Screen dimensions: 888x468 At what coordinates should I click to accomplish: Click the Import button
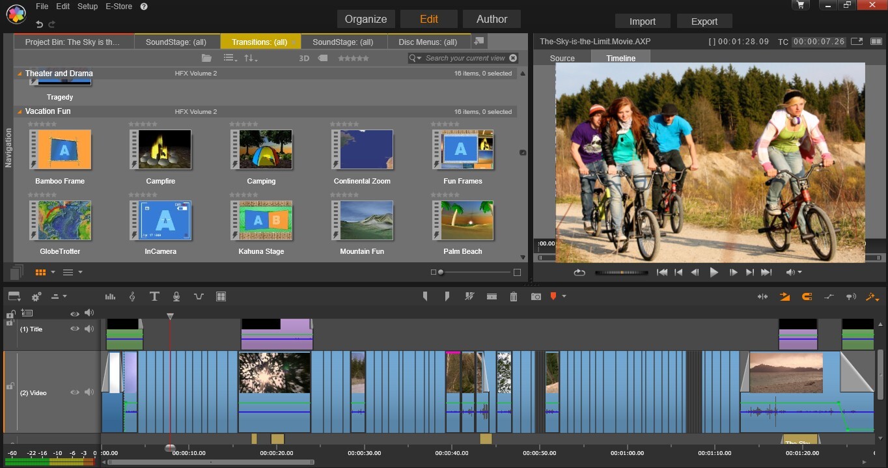click(x=642, y=21)
